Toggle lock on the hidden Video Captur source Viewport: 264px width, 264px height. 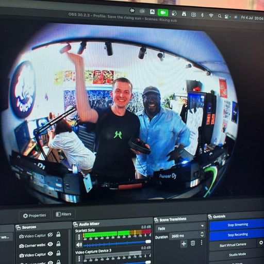[58, 234]
